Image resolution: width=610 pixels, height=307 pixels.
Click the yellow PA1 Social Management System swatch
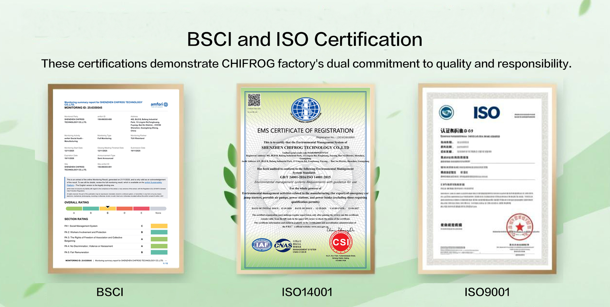(159, 226)
